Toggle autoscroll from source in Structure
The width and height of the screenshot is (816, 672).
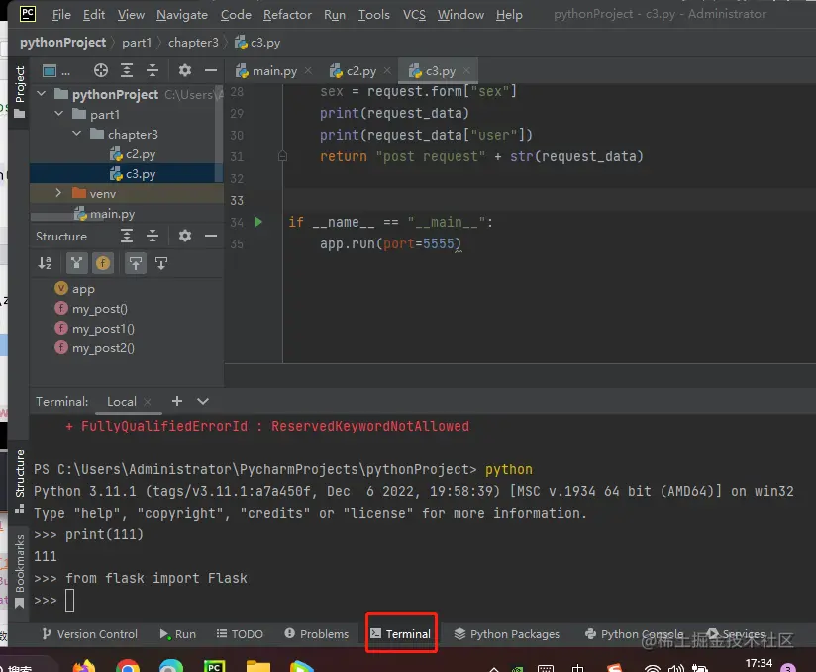161,263
